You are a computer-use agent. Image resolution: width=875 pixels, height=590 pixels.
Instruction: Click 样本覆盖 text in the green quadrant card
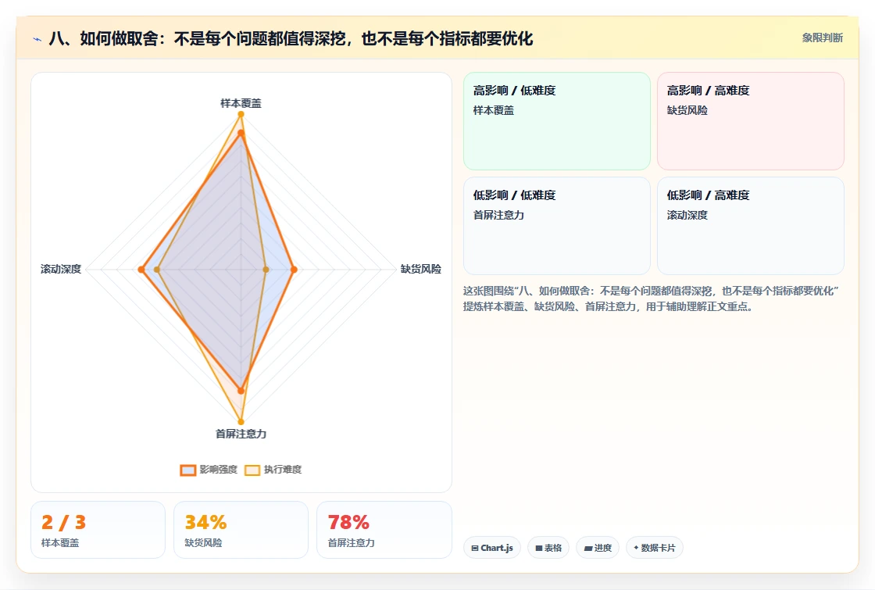pos(493,110)
